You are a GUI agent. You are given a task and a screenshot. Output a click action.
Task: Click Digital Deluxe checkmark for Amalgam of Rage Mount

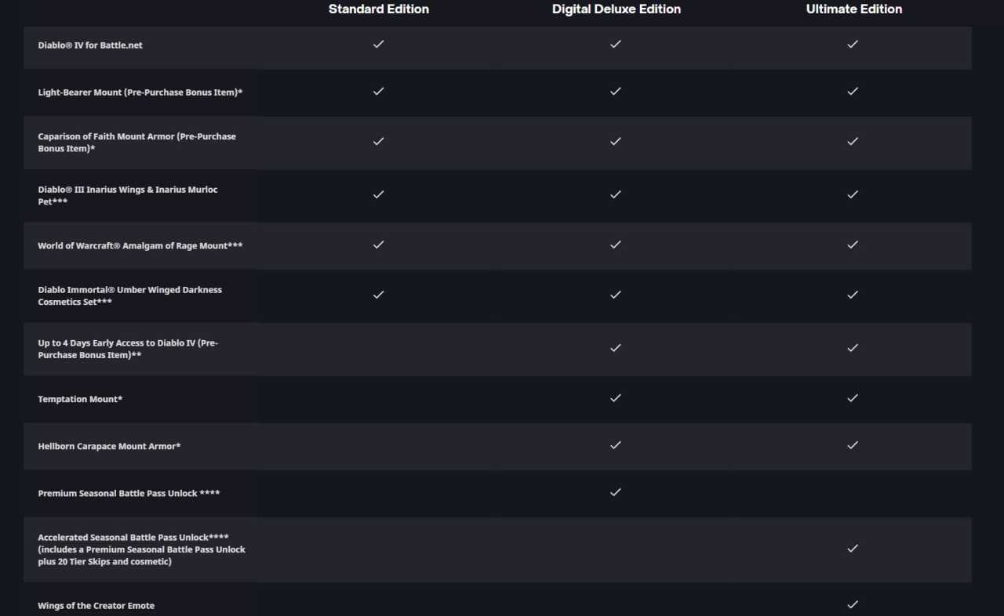coord(615,245)
